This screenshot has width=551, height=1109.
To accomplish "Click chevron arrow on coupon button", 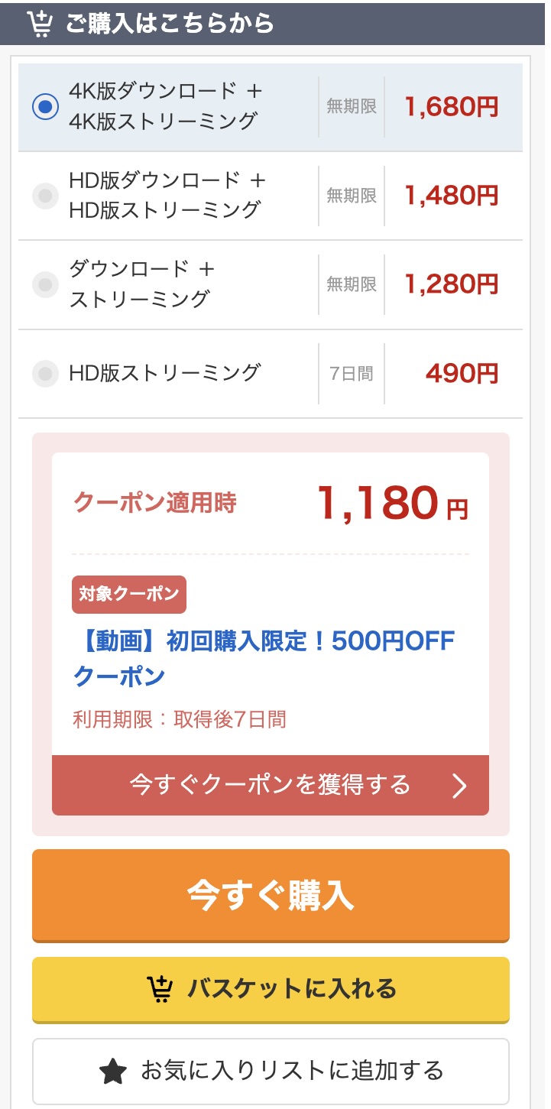I will [x=459, y=786].
